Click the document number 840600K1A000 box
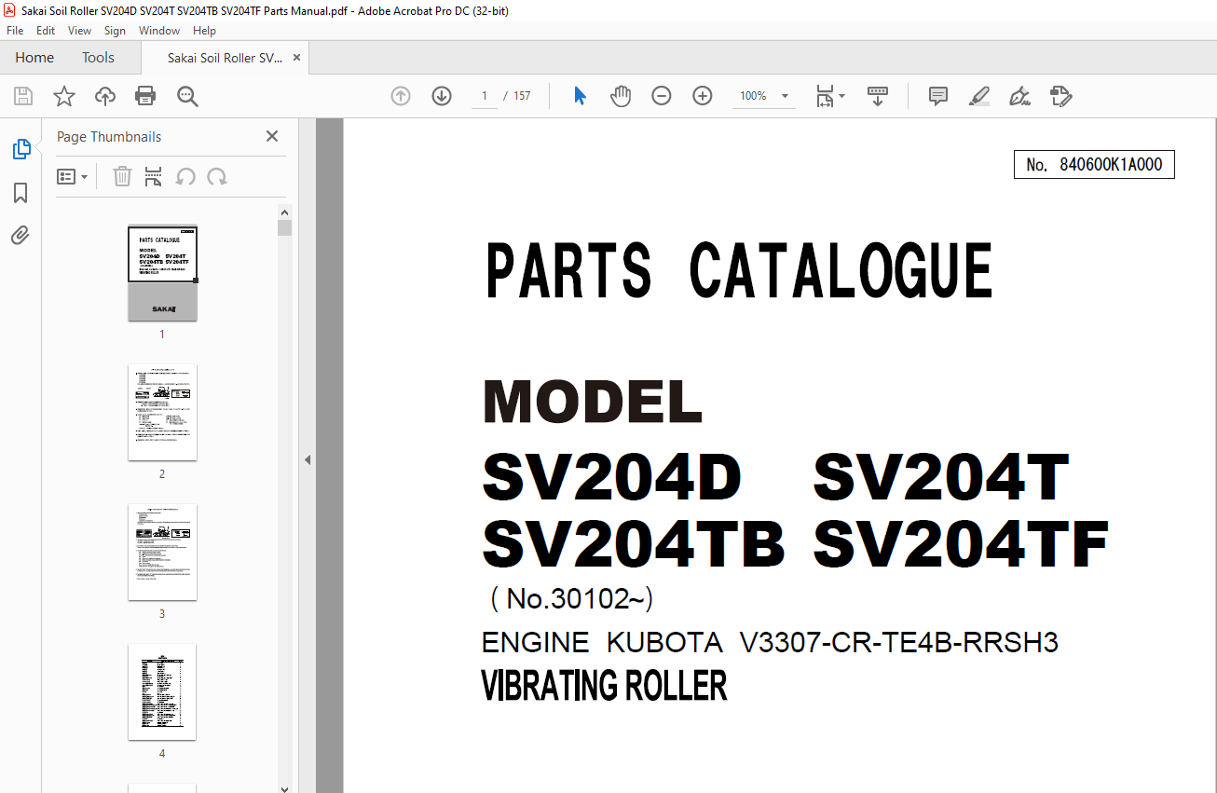The image size is (1217, 793). (1094, 165)
